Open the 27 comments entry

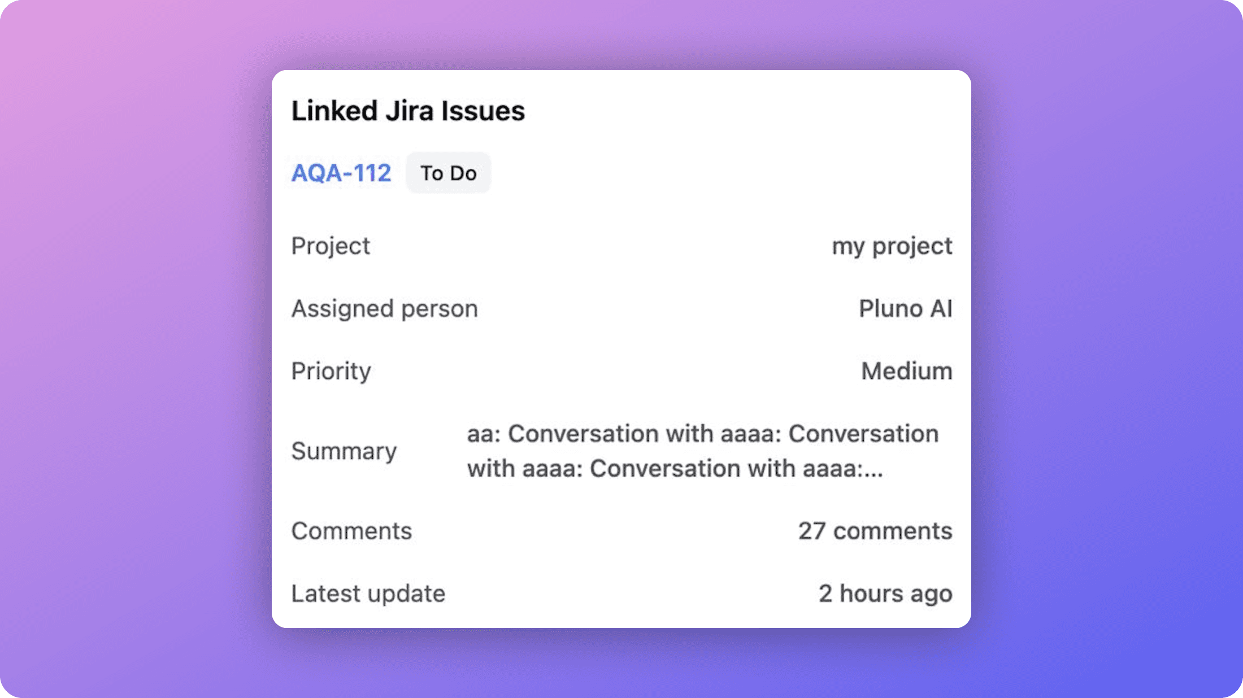pos(875,531)
